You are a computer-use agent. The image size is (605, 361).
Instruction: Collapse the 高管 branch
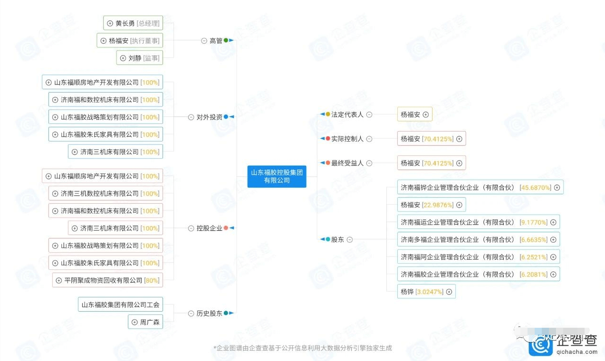(204, 41)
